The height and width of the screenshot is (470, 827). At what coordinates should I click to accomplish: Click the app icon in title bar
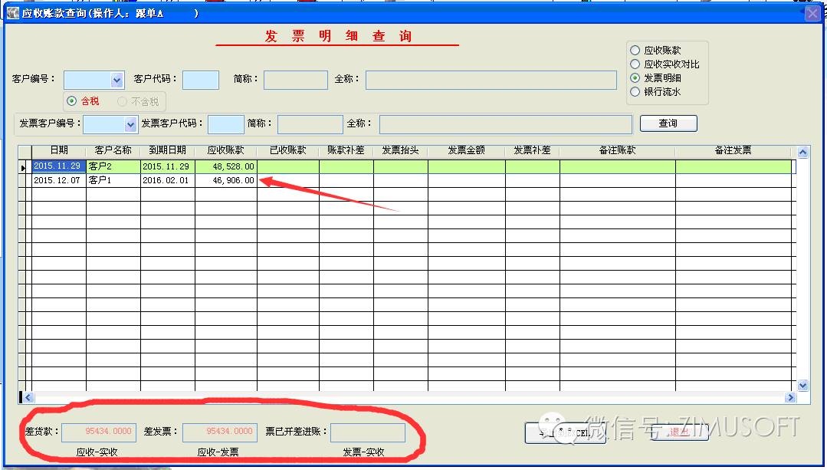(12, 13)
